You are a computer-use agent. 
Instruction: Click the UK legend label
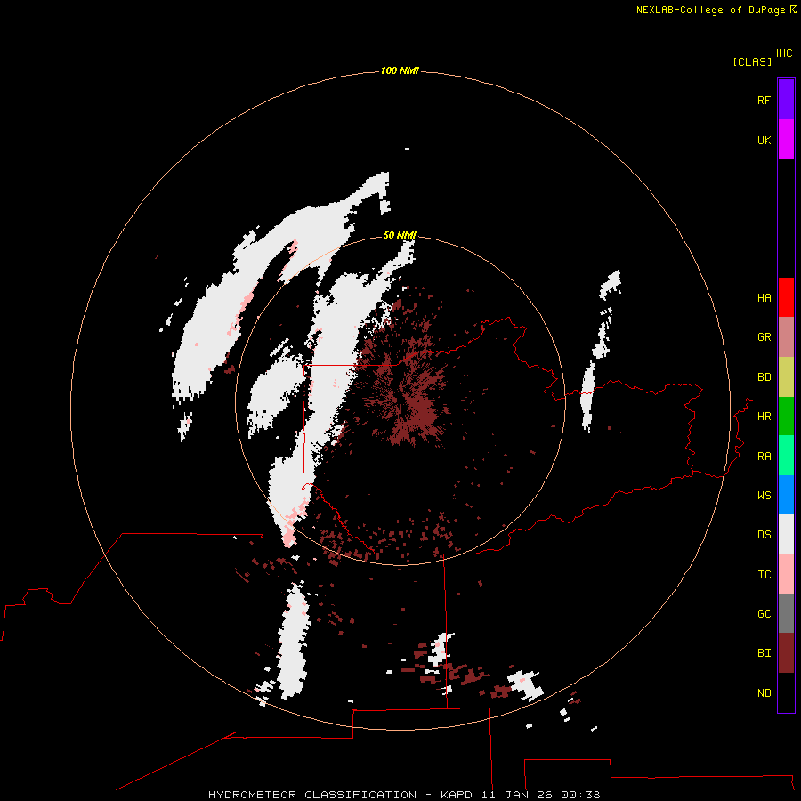tap(764, 140)
